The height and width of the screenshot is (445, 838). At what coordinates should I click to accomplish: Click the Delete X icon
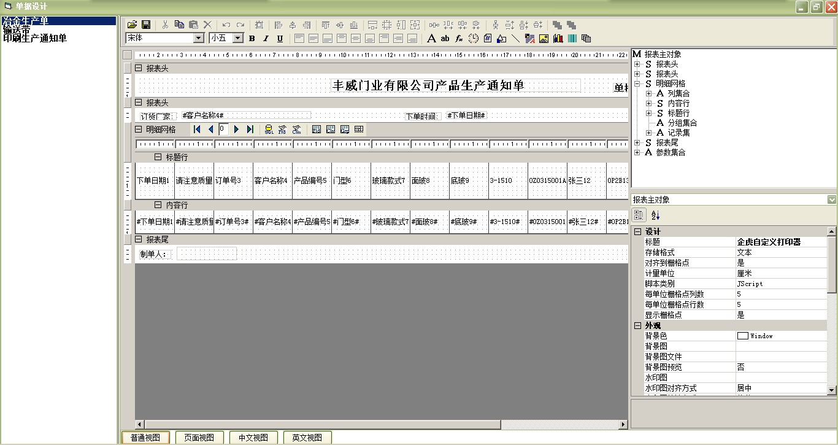(207, 25)
